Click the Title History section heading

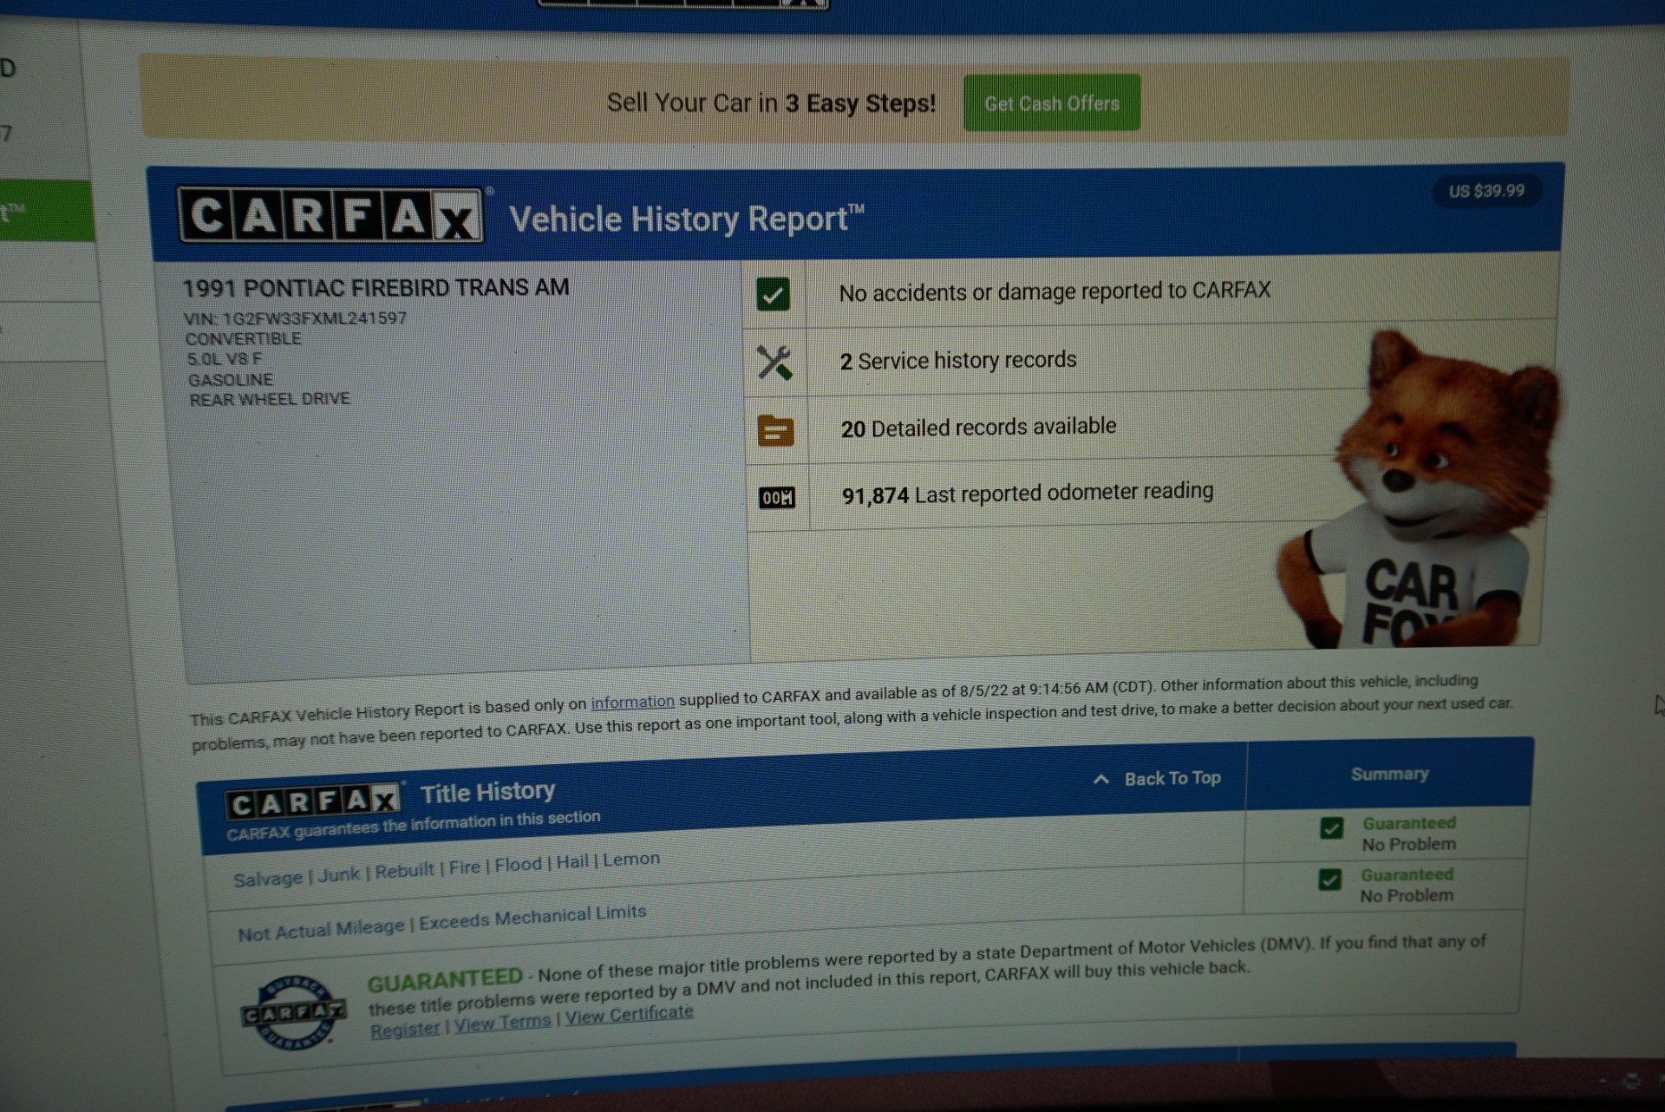[487, 792]
